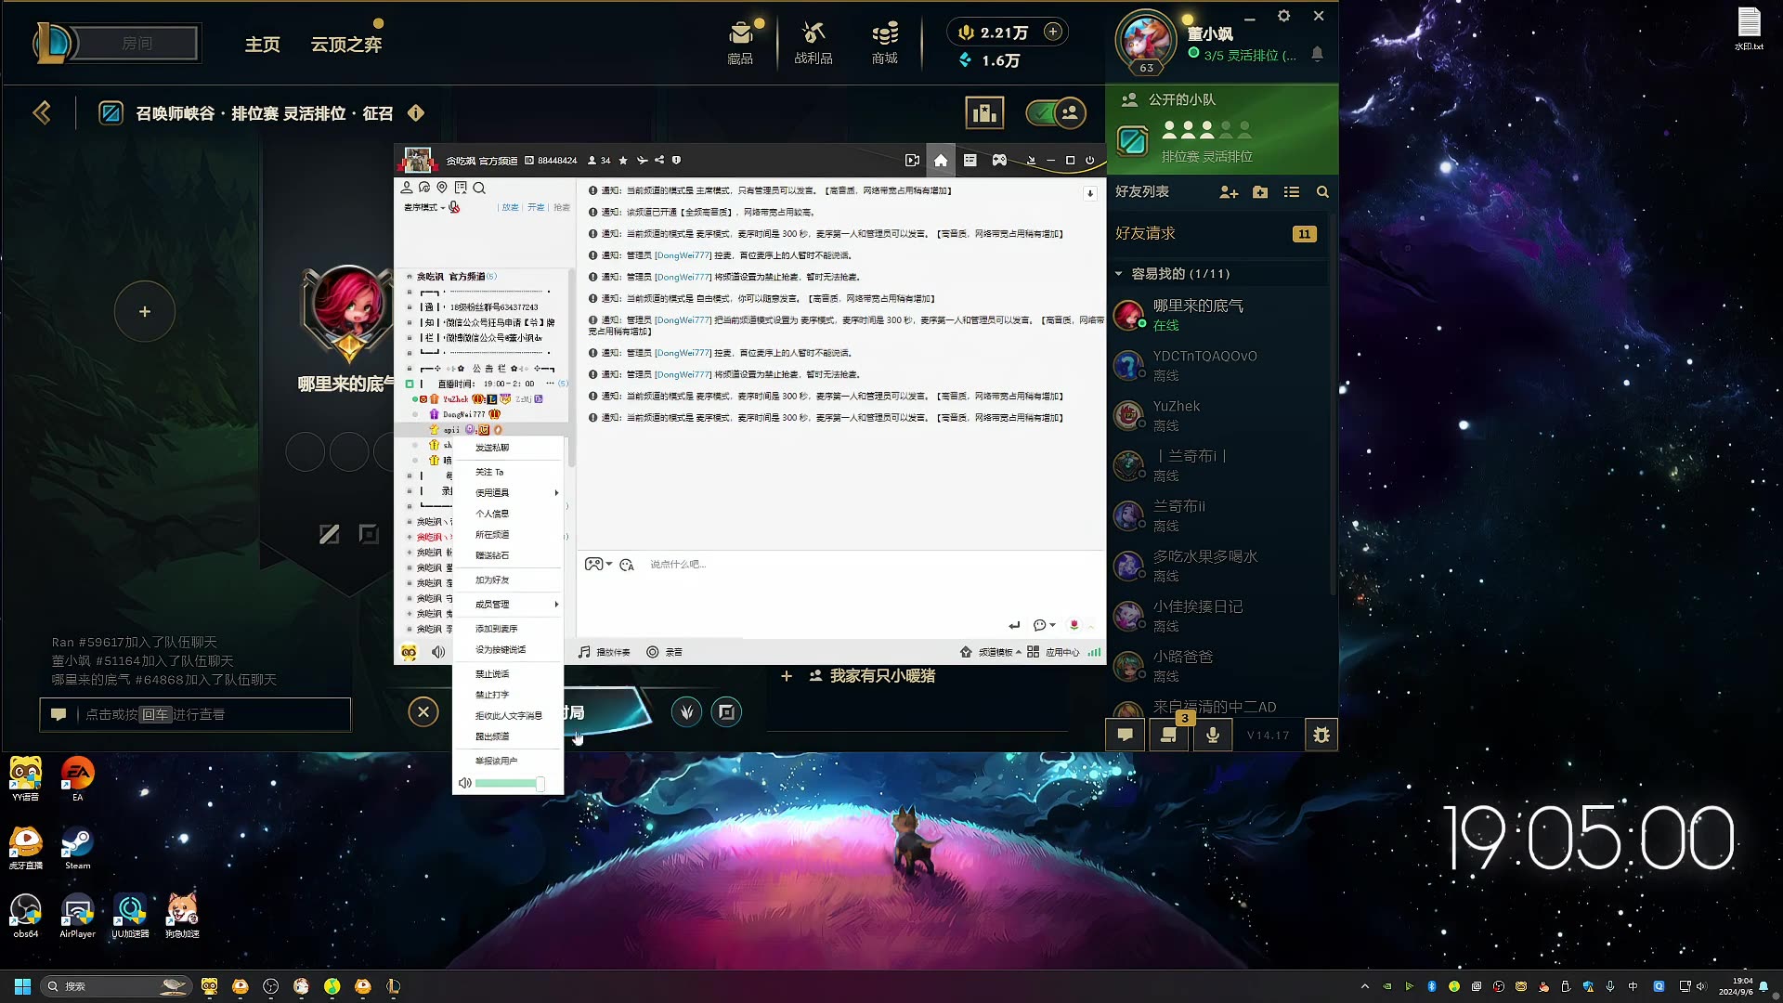
Task: Search friends with the magnifier icon
Action: [1322, 192]
